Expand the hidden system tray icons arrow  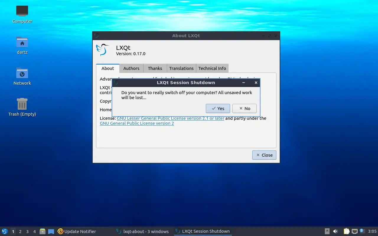click(x=327, y=231)
